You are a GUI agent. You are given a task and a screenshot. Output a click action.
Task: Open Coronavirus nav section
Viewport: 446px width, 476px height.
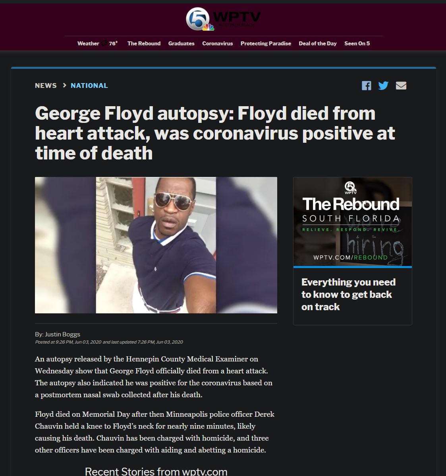click(x=217, y=43)
